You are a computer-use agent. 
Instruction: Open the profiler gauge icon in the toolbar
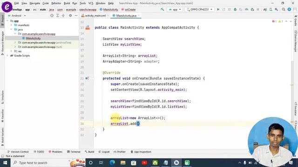(x=246, y=9)
